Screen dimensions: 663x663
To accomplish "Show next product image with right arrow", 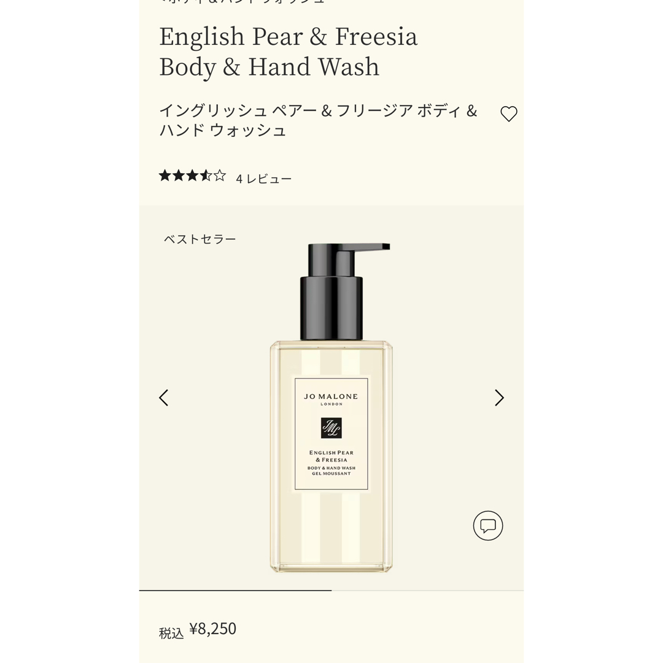I will click(x=499, y=398).
